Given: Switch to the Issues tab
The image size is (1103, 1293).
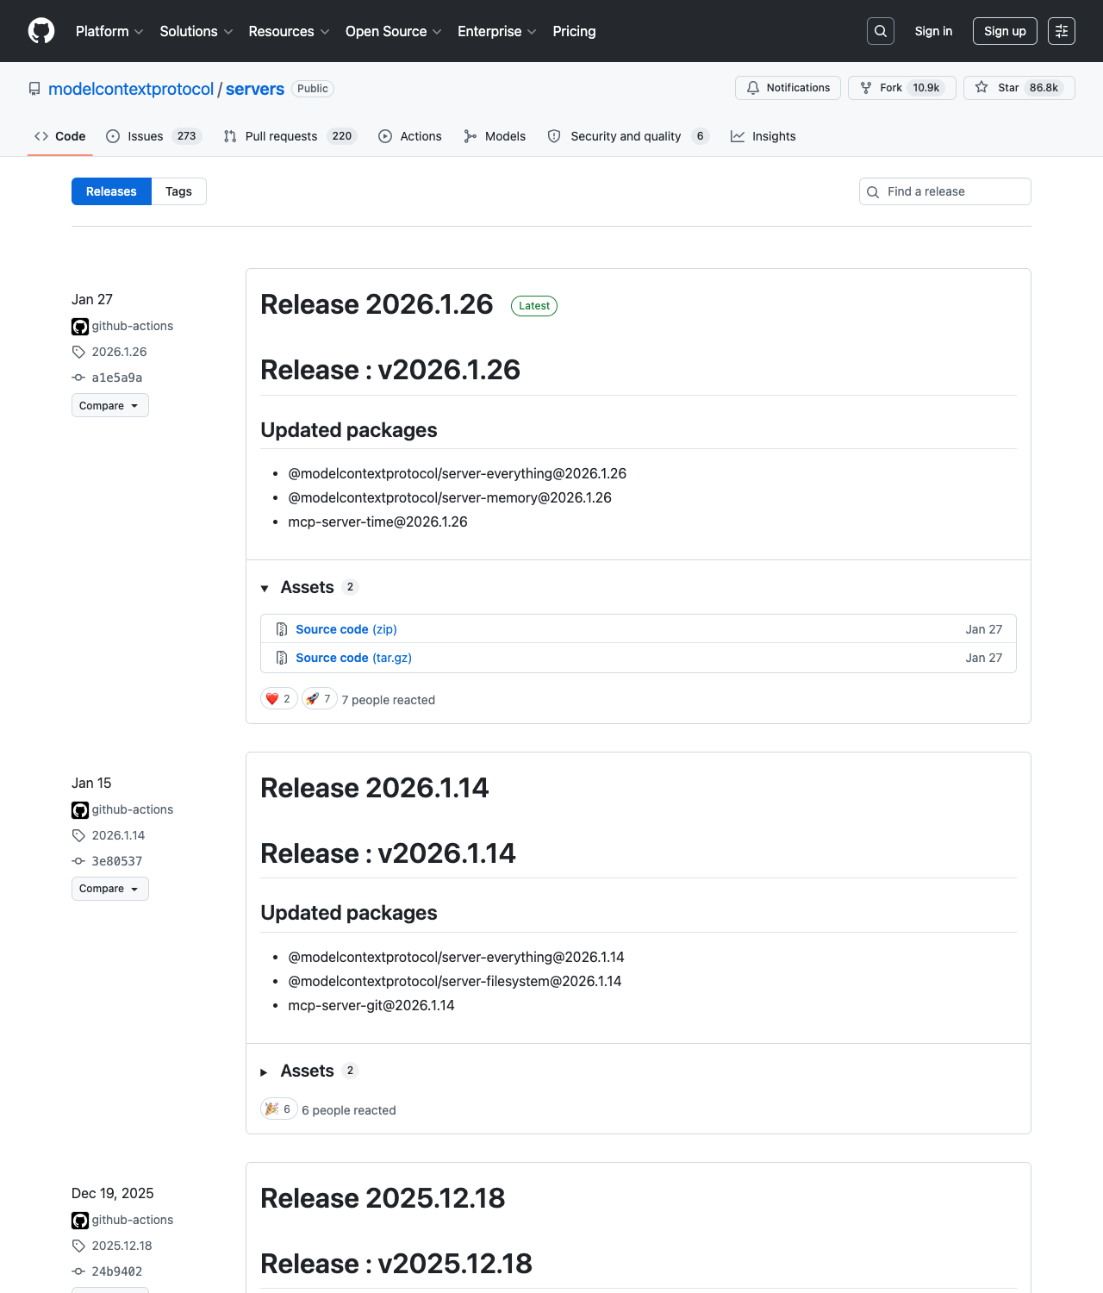Looking at the screenshot, I should (x=153, y=136).
